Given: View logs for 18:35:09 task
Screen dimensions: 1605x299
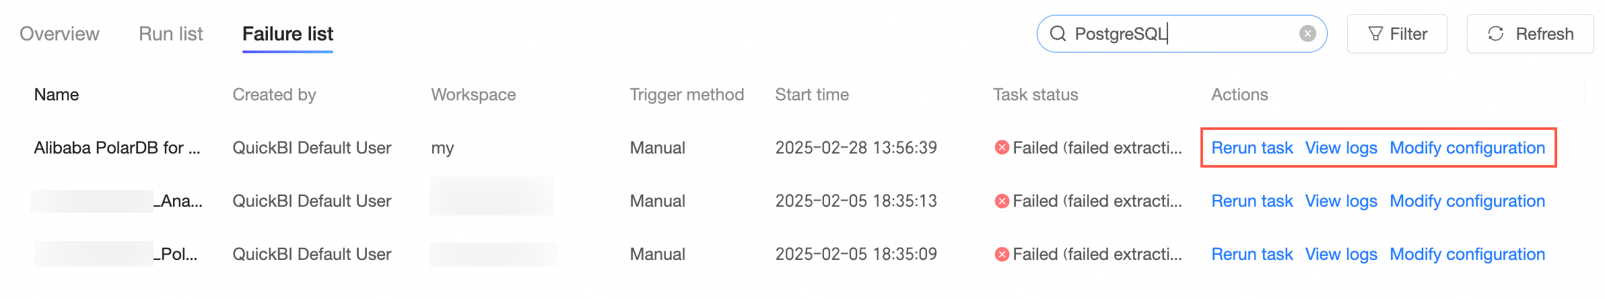Looking at the screenshot, I should (1341, 254).
